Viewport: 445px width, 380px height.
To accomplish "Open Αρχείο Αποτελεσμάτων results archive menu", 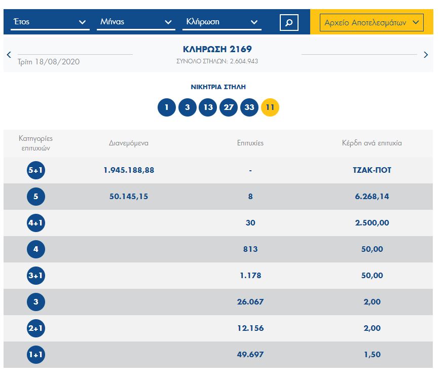I will (372, 23).
